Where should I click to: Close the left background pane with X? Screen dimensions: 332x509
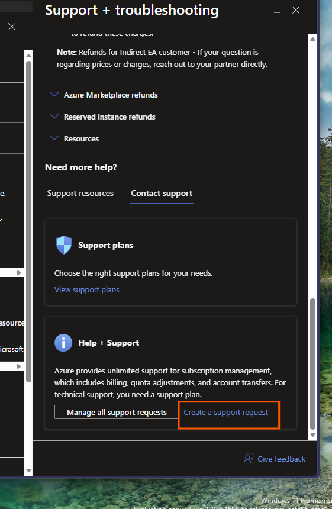tap(12, 27)
